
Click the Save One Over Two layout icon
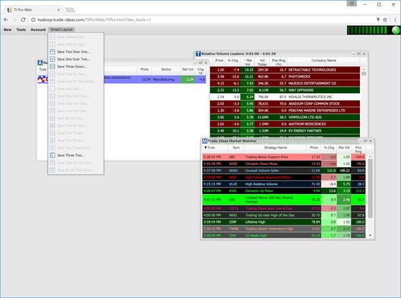pyautogui.click(x=53, y=59)
